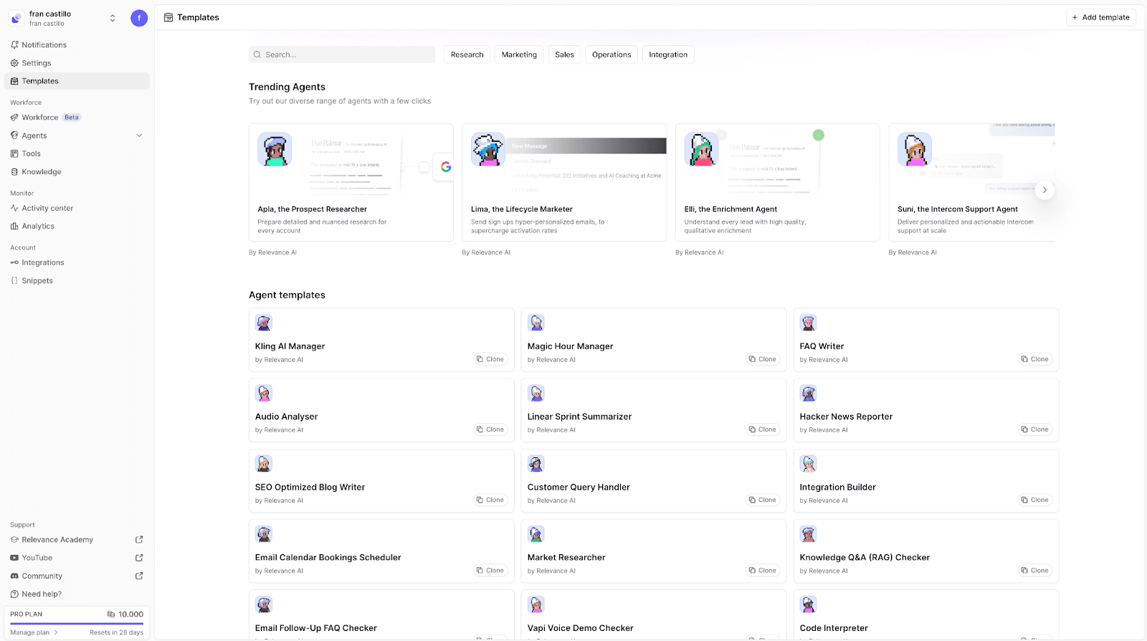Clone the Customer Query Handler template

click(763, 500)
